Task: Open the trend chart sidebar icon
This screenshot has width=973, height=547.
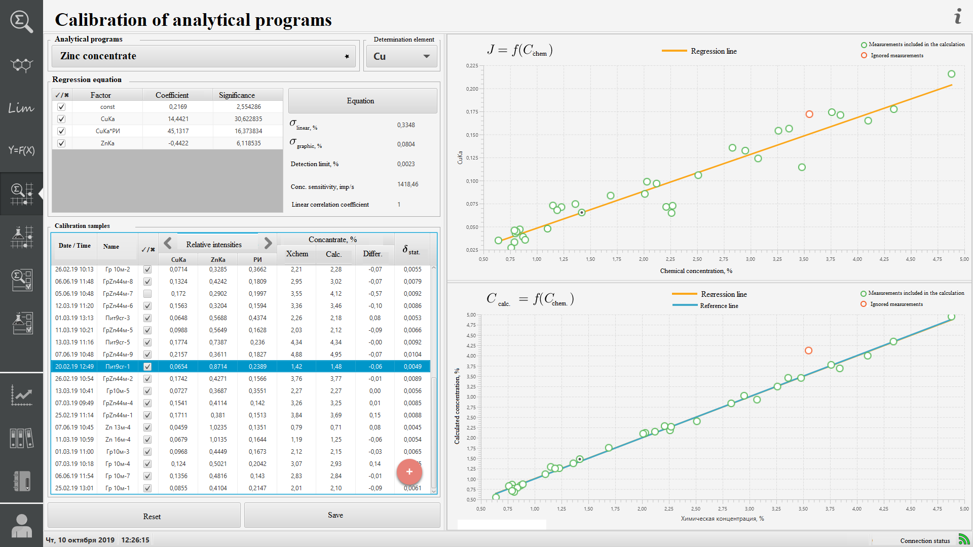Action: [21, 395]
